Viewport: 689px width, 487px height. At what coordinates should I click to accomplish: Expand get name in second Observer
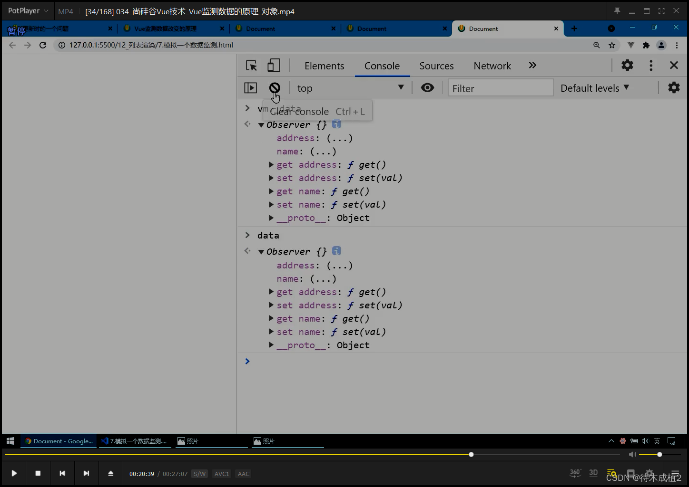tap(271, 318)
